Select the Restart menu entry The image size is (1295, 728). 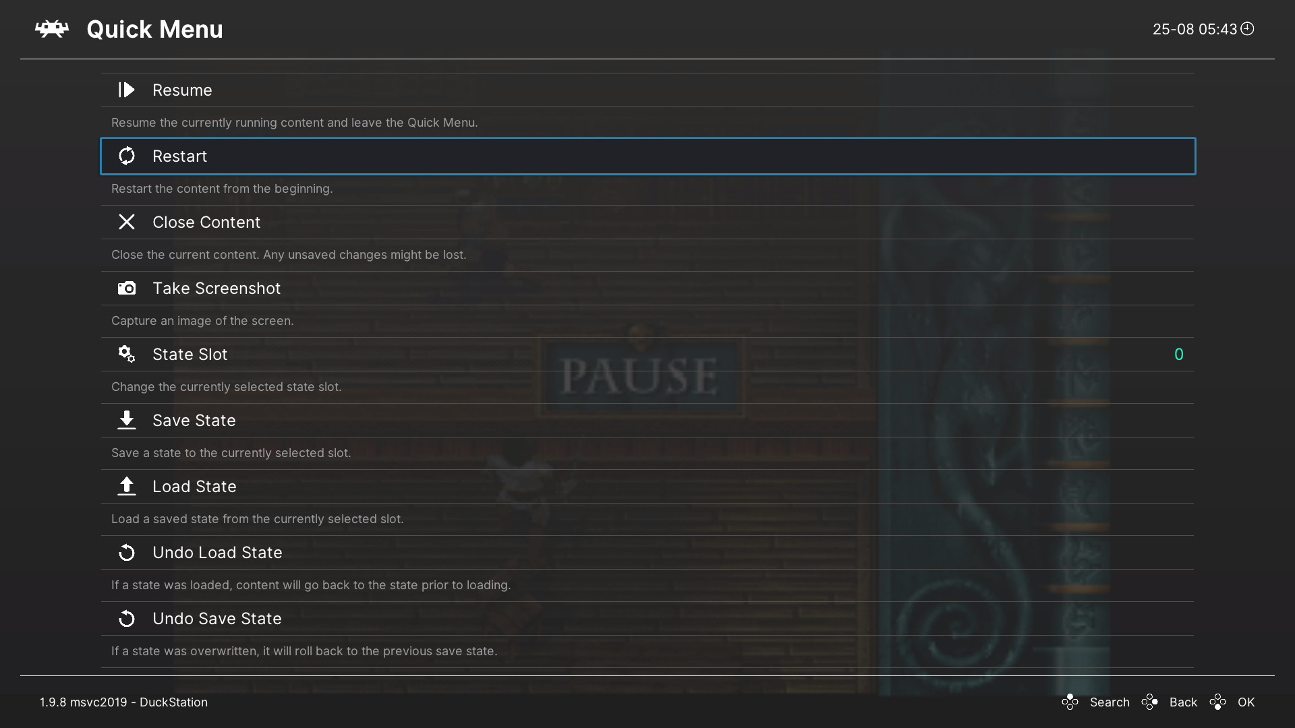pyautogui.click(x=647, y=156)
